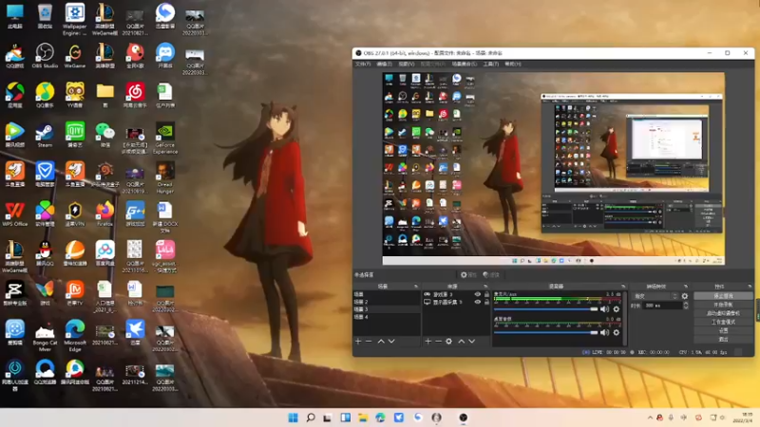Open Steam desktop icon
Screen dimensions: 760x427
(45, 131)
